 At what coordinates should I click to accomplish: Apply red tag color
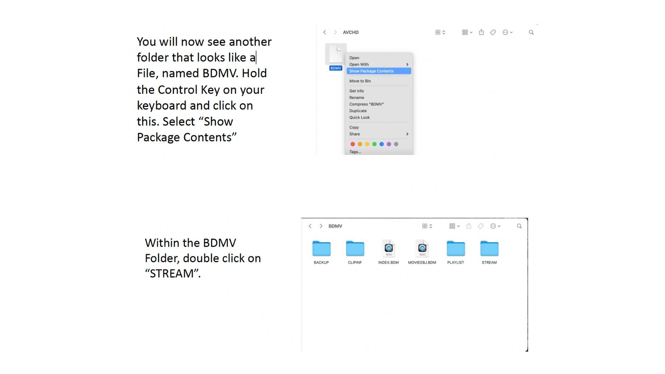click(x=353, y=144)
